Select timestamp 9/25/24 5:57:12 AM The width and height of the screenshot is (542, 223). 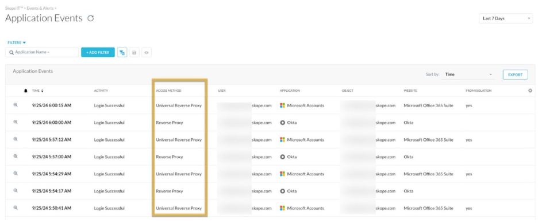tap(52, 140)
